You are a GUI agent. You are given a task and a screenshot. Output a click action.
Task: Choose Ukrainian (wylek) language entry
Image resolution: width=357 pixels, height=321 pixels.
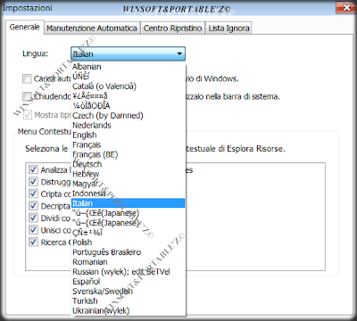pyautogui.click(x=129, y=310)
